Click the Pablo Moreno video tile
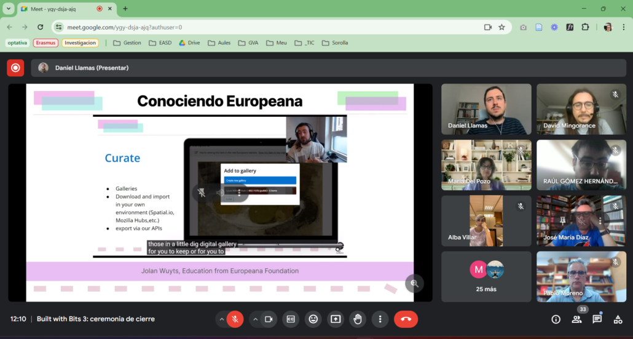Image resolution: width=633 pixels, height=339 pixels. [581, 277]
